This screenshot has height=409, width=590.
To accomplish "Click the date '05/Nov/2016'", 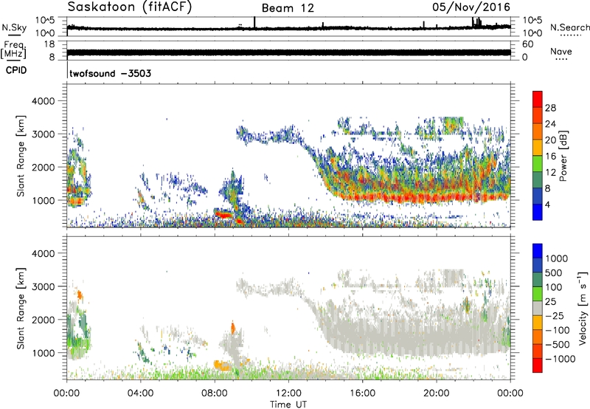I will 471,7.
